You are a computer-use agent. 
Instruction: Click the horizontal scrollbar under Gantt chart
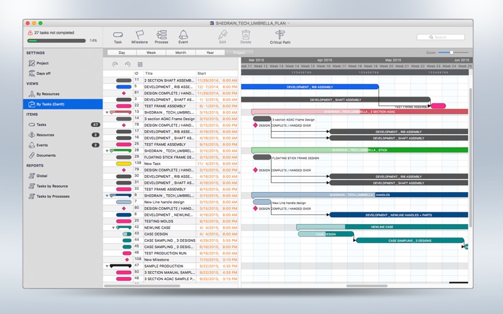(x=367, y=286)
